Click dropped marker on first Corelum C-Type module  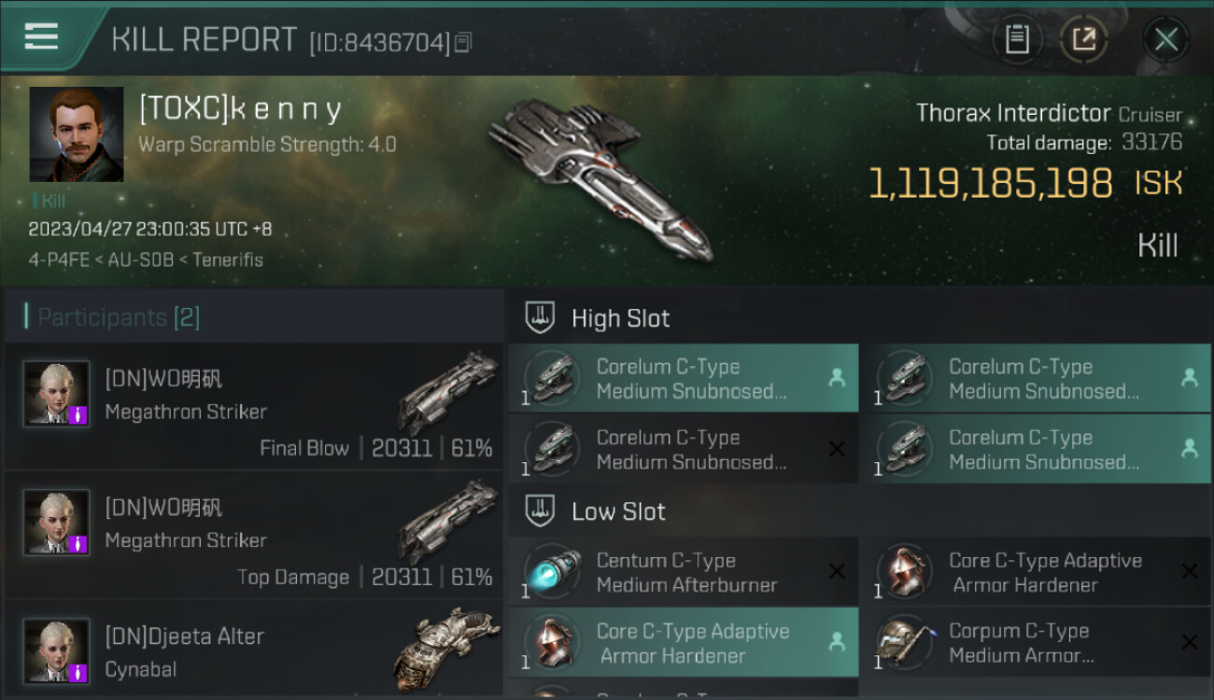pos(837,378)
